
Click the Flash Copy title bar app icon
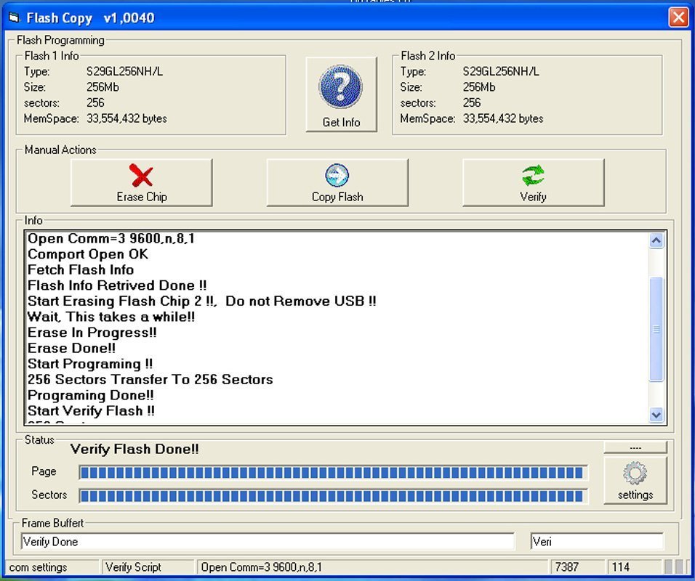13,17
